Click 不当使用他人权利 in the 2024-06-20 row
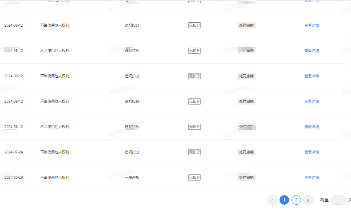This screenshot has height=210, width=351. click(x=55, y=178)
